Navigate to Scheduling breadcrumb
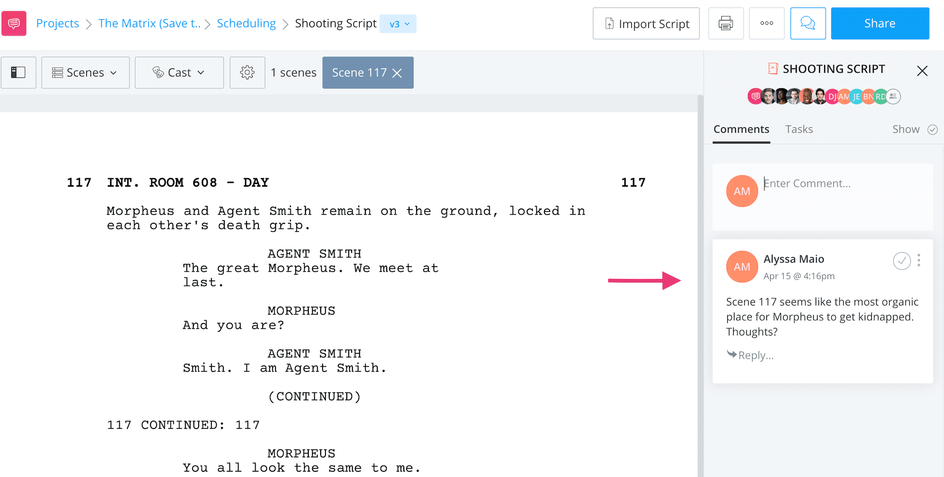 246,23
